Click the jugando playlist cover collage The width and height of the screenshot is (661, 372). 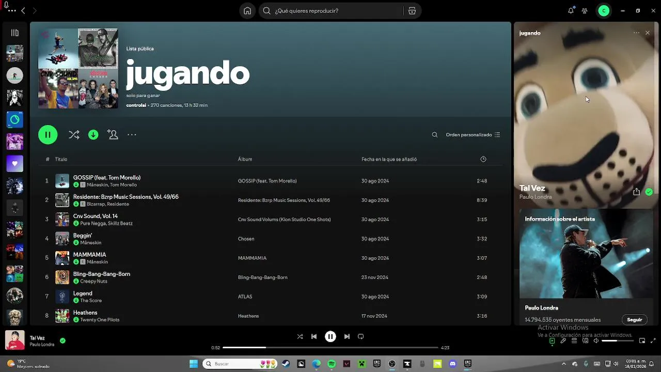coord(78,68)
